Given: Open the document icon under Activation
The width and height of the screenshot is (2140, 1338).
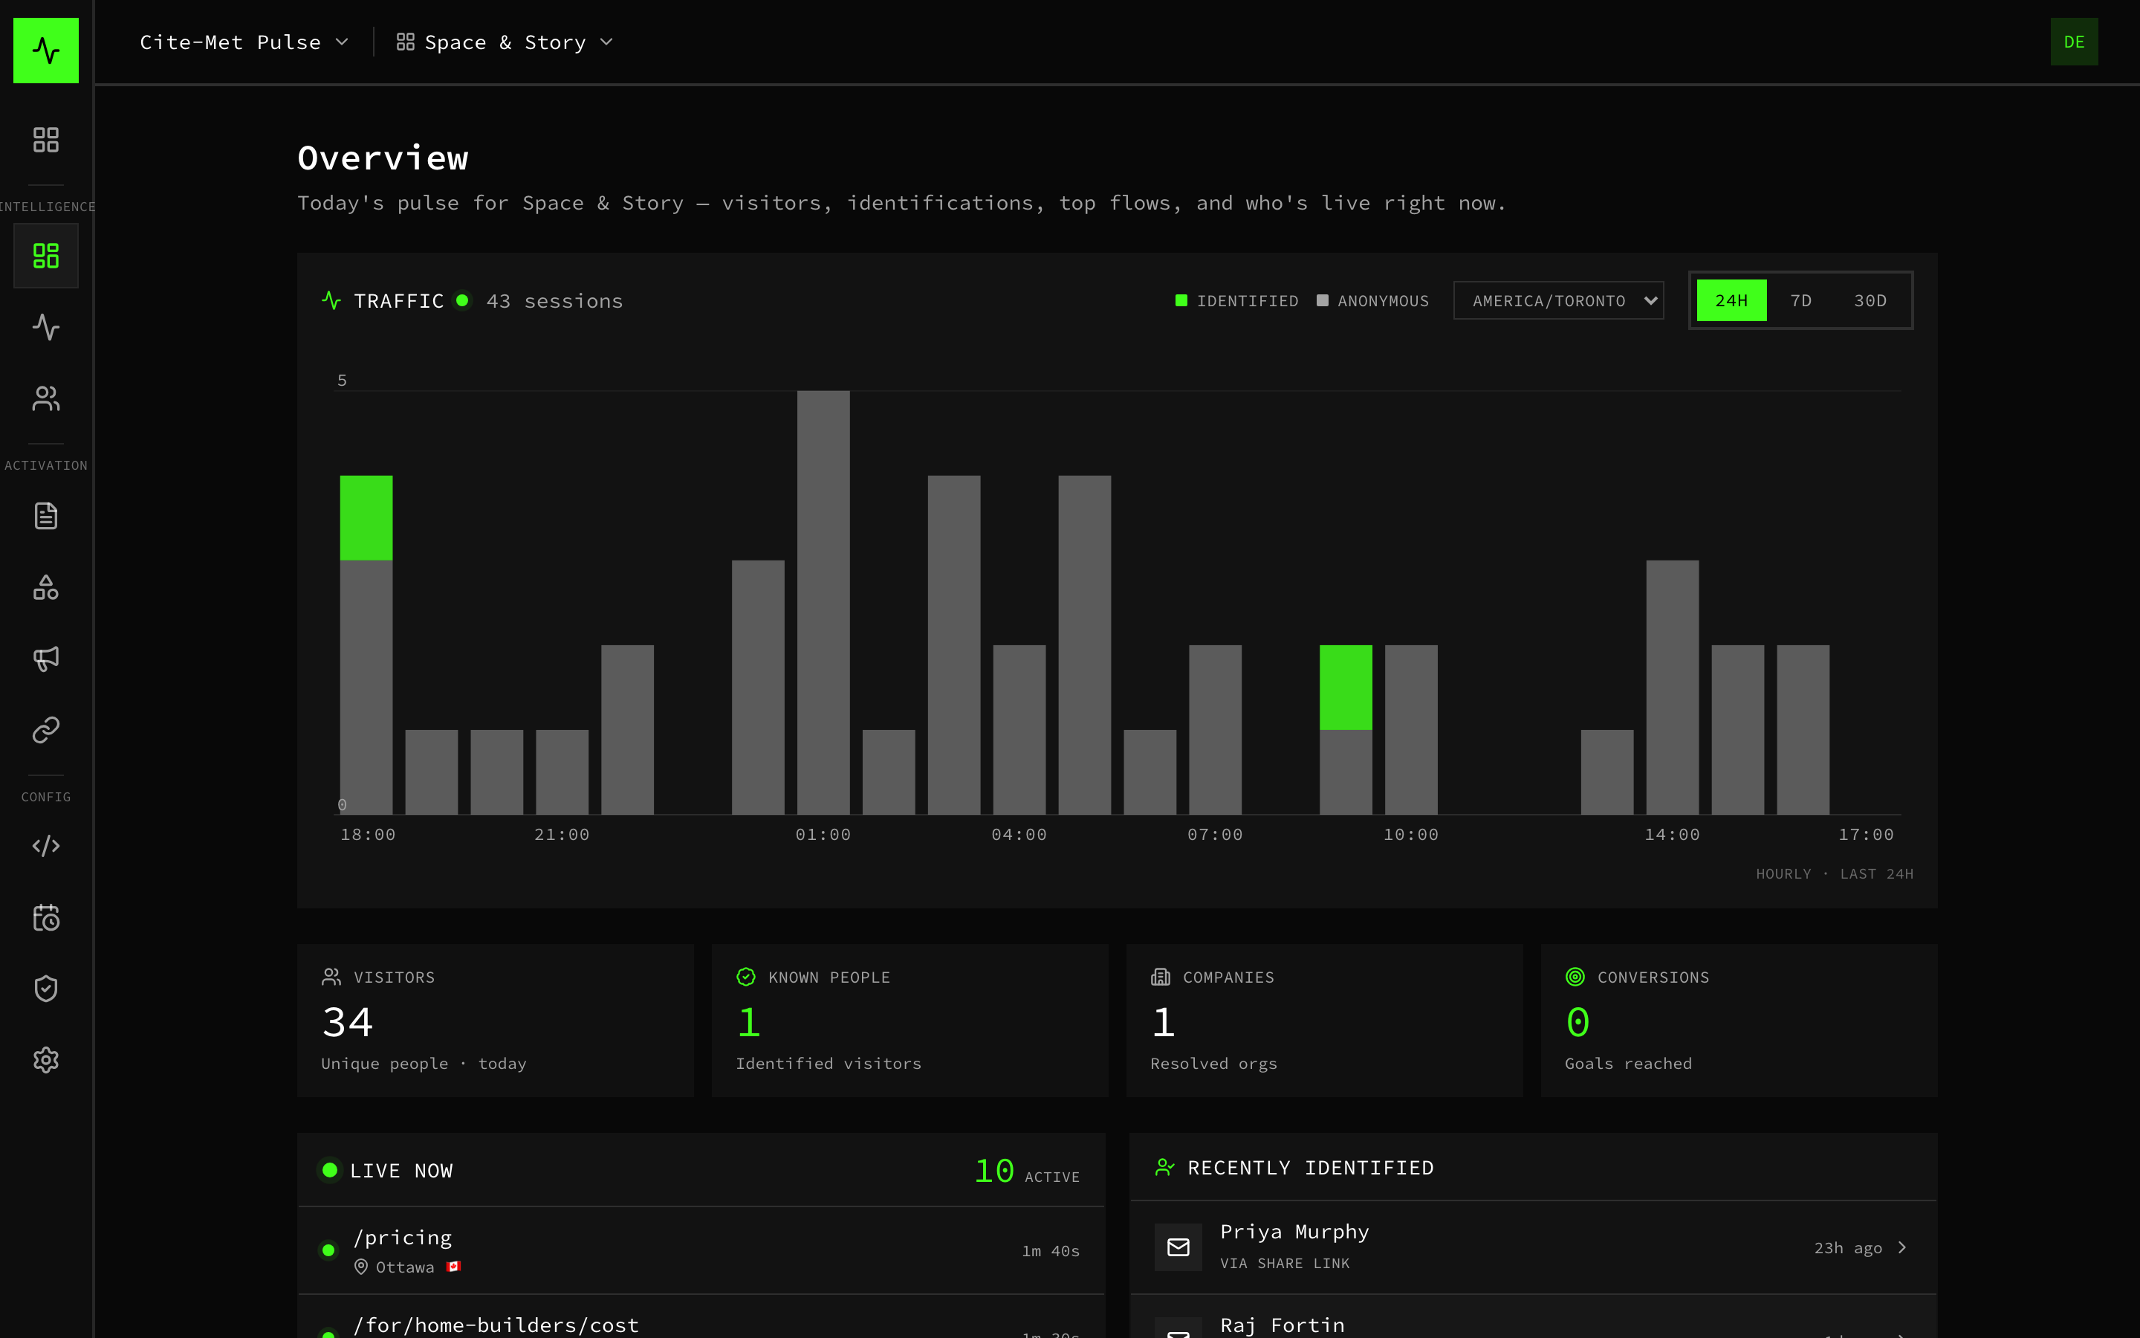Looking at the screenshot, I should tap(46, 516).
